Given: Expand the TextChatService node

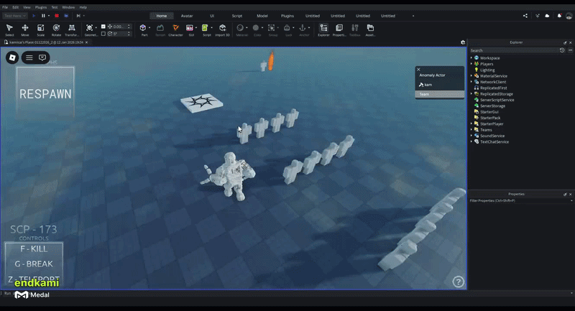Looking at the screenshot, I should (471, 141).
